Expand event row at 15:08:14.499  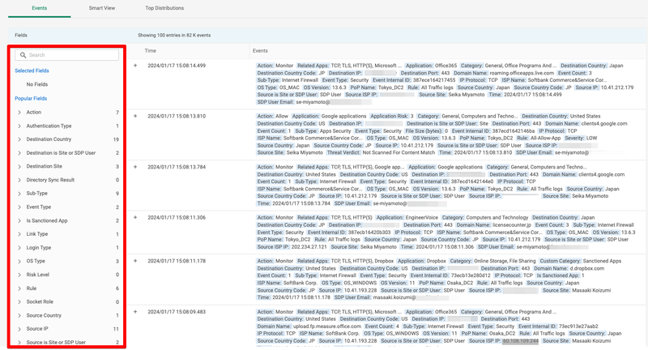pyautogui.click(x=135, y=66)
